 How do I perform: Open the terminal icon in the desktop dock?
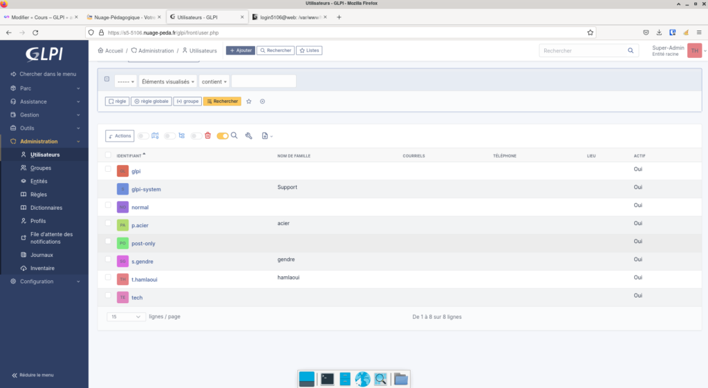(x=327, y=379)
